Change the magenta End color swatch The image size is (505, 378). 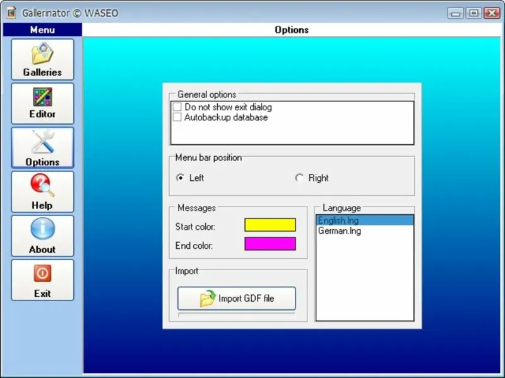click(270, 244)
